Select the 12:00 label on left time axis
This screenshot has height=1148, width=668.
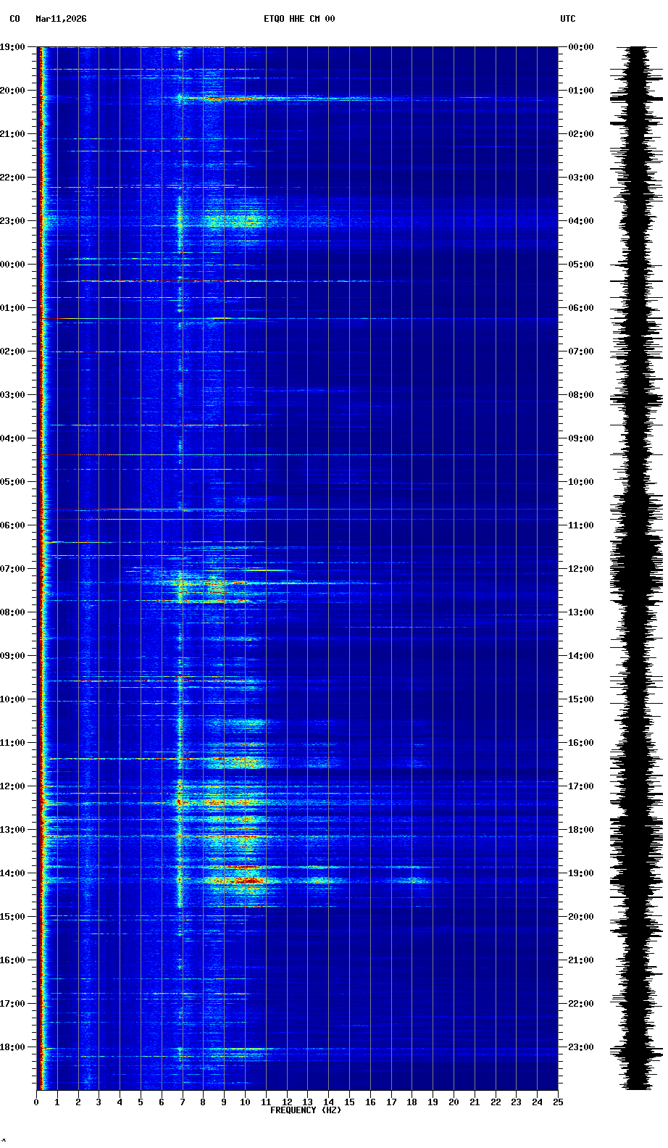pos(12,786)
